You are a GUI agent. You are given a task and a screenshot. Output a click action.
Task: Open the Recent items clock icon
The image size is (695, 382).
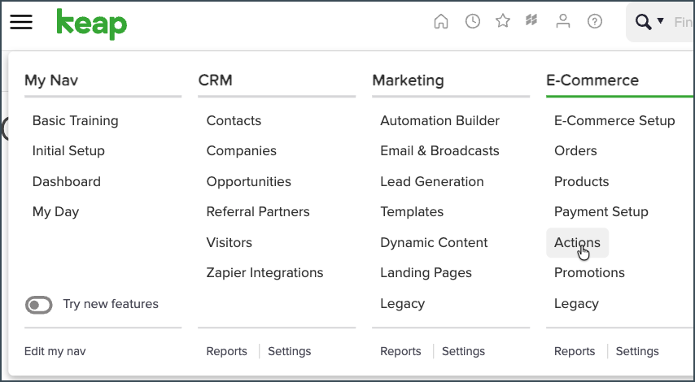click(473, 21)
